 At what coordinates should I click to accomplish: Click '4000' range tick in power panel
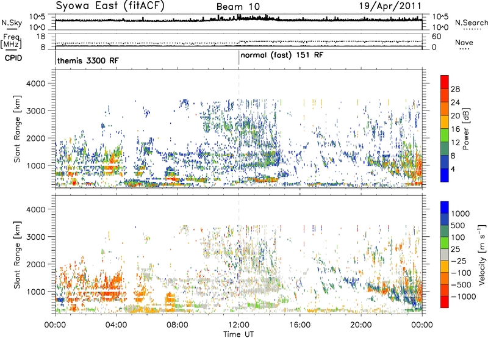point(35,84)
